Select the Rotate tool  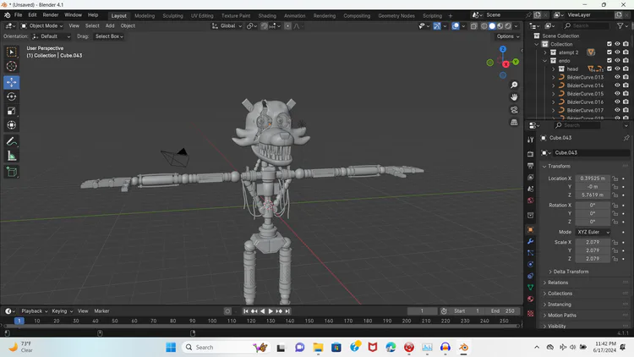pos(11,96)
